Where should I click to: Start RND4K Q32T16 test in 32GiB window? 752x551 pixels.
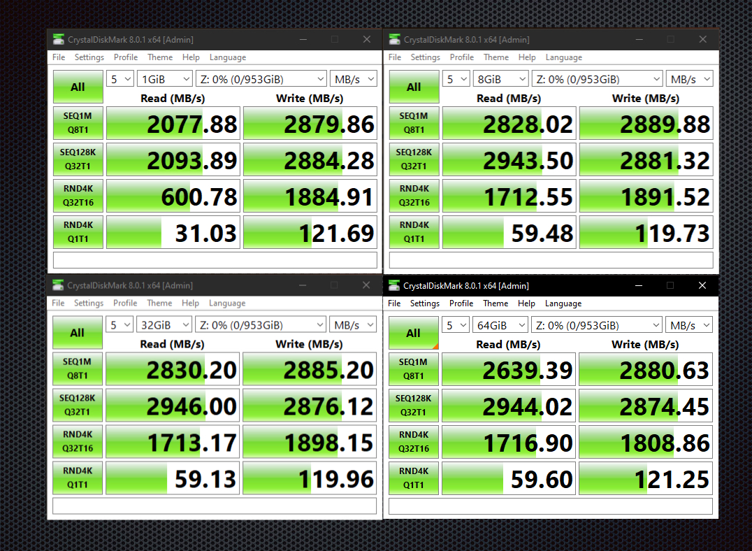pos(77,441)
